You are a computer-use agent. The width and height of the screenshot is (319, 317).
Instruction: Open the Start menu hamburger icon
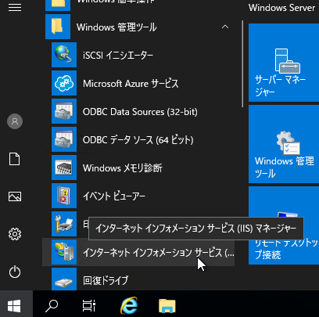coord(15,7)
